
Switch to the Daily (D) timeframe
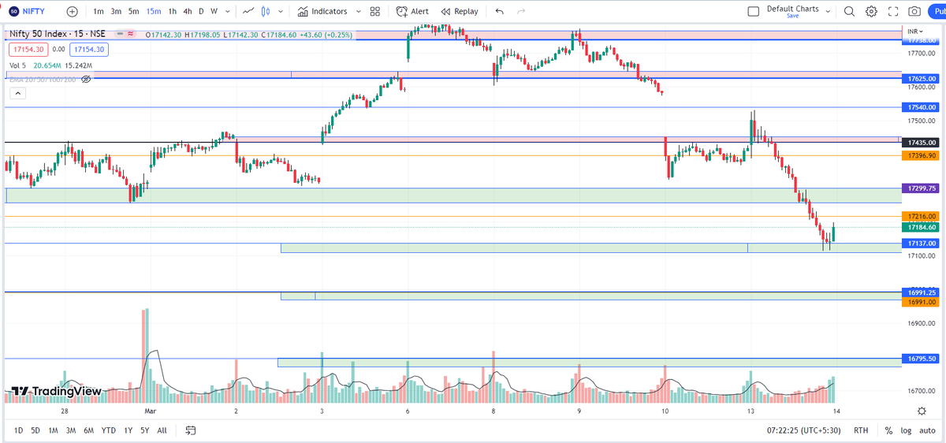tap(201, 11)
